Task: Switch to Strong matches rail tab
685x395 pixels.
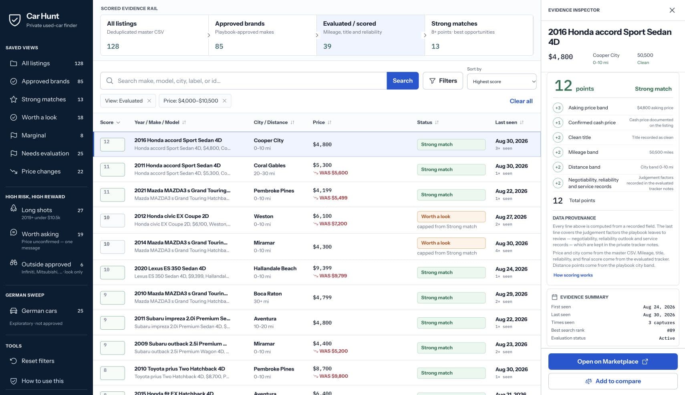Action: (479, 35)
